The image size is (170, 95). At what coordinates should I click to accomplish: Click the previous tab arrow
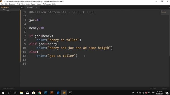21,7
